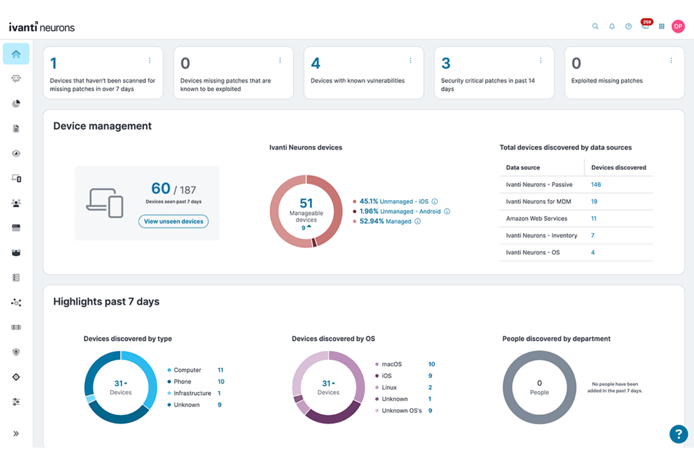
Task: Open the ticket-shaped sidebar icon
Action: pos(16,327)
